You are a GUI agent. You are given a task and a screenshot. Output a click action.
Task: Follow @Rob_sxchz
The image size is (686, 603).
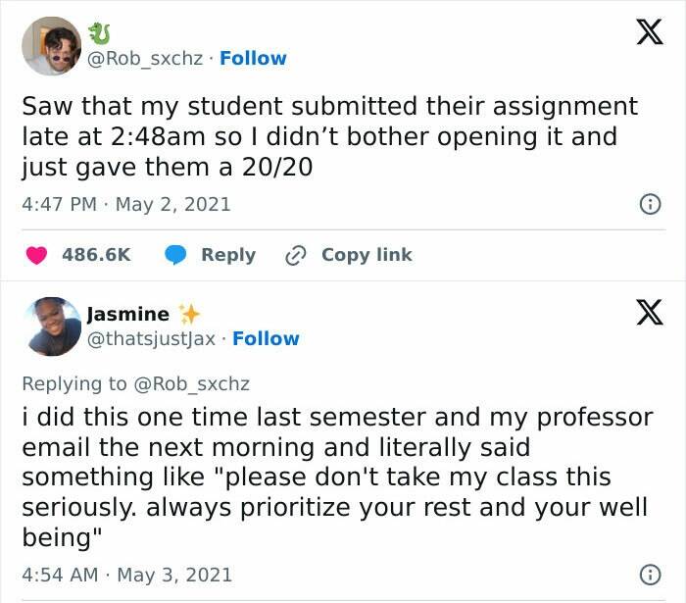click(x=253, y=59)
